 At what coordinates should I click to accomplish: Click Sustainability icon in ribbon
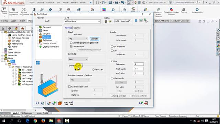tap(197, 11)
